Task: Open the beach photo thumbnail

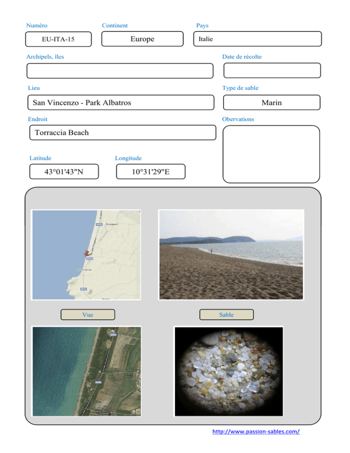Action: (231, 254)
